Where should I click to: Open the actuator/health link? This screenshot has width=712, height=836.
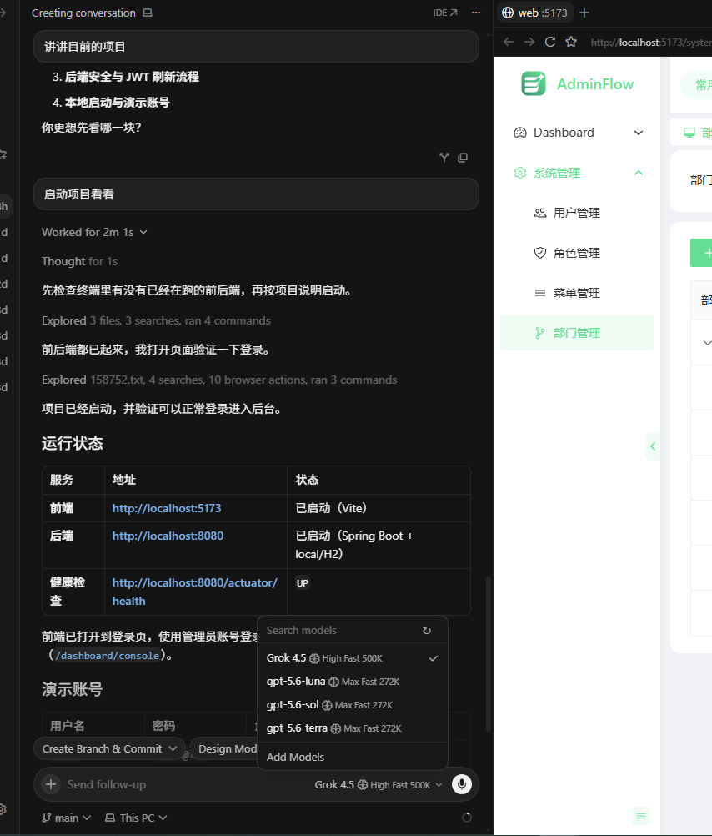tap(194, 592)
